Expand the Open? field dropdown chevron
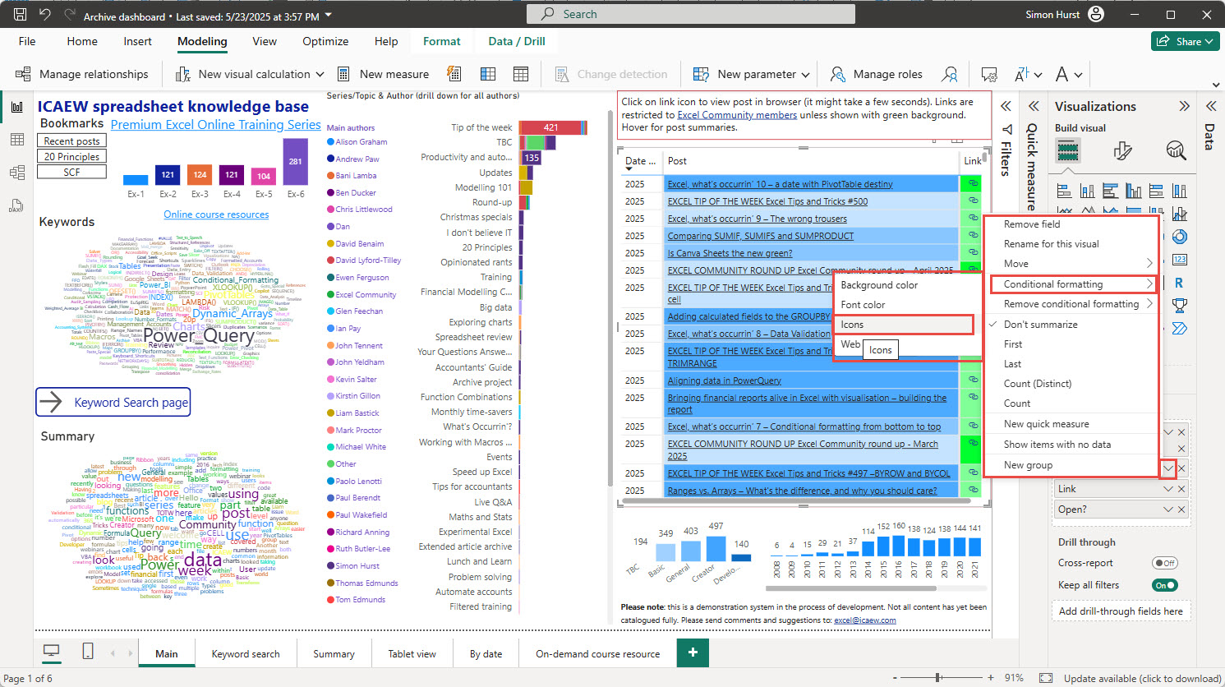Image resolution: width=1225 pixels, height=687 pixels. (x=1167, y=509)
